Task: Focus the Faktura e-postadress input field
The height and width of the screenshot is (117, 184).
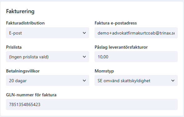Action: [136, 33]
